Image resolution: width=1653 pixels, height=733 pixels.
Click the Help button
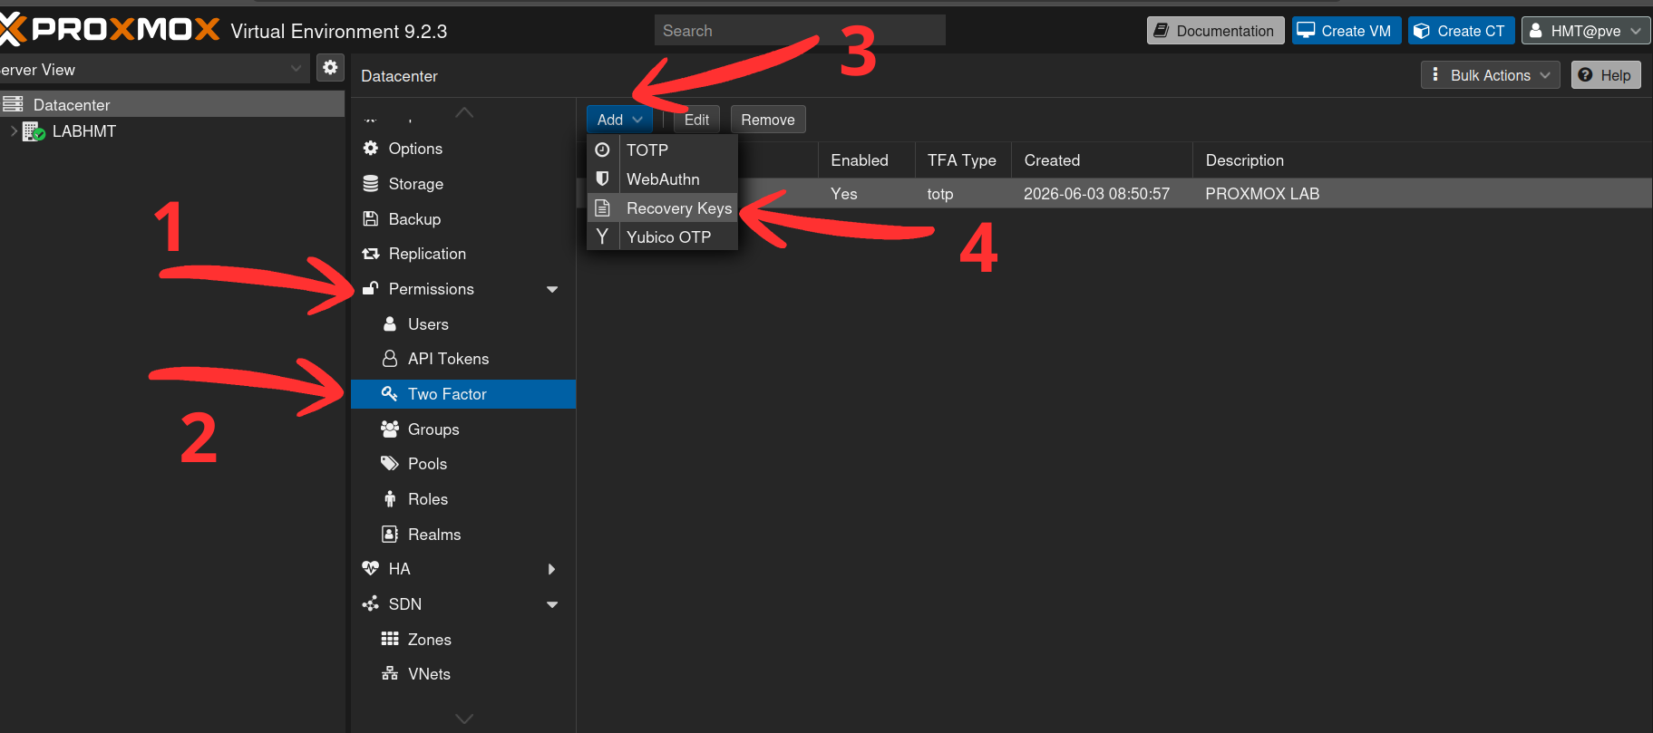pos(1606,75)
